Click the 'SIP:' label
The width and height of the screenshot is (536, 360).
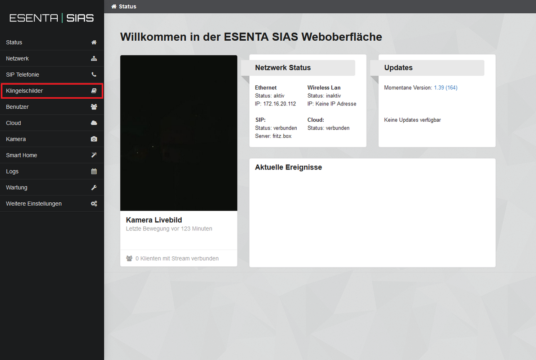coord(260,120)
